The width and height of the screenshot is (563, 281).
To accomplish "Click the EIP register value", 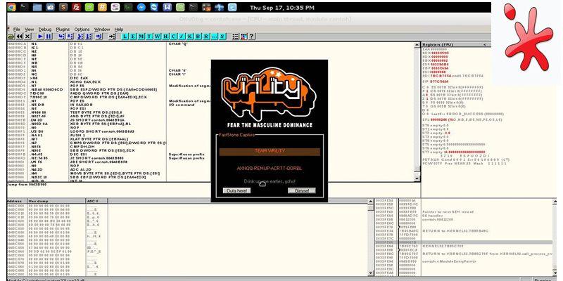I will (x=439, y=81).
